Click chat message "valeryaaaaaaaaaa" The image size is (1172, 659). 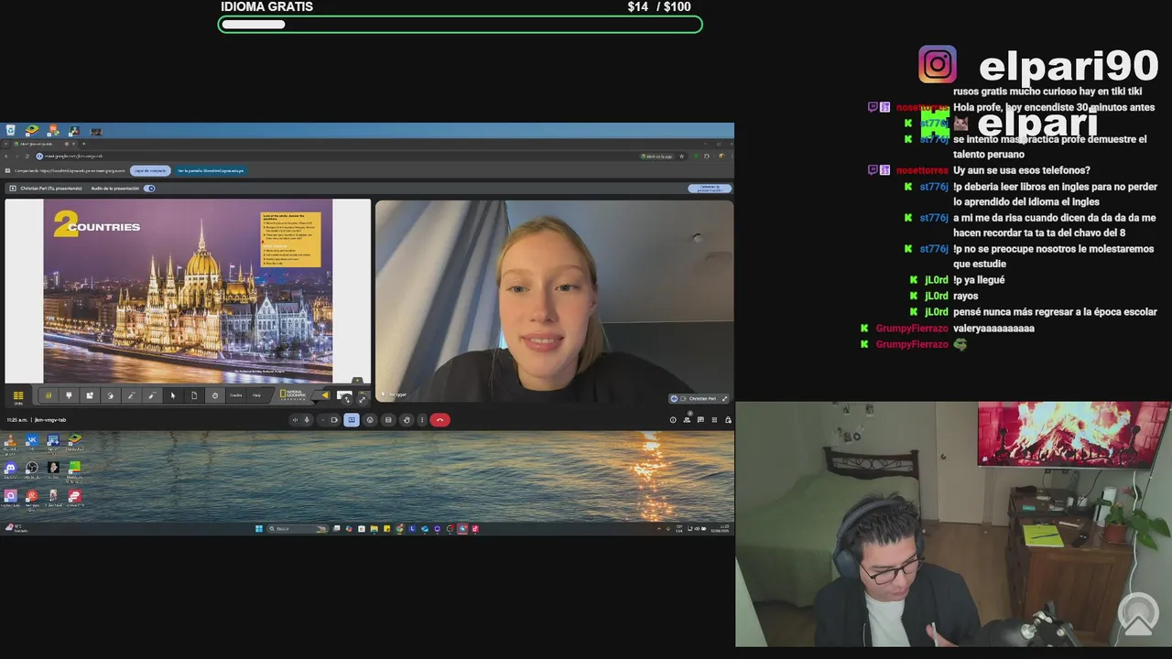point(993,328)
